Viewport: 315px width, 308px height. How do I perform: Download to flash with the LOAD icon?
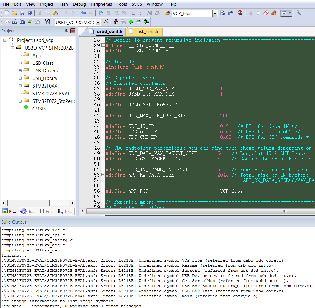pos(48,22)
